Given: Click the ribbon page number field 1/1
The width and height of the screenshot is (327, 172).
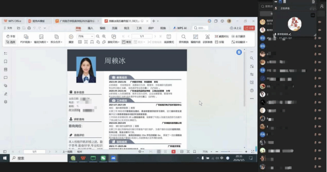Looking at the screenshot, I should point(142,36).
